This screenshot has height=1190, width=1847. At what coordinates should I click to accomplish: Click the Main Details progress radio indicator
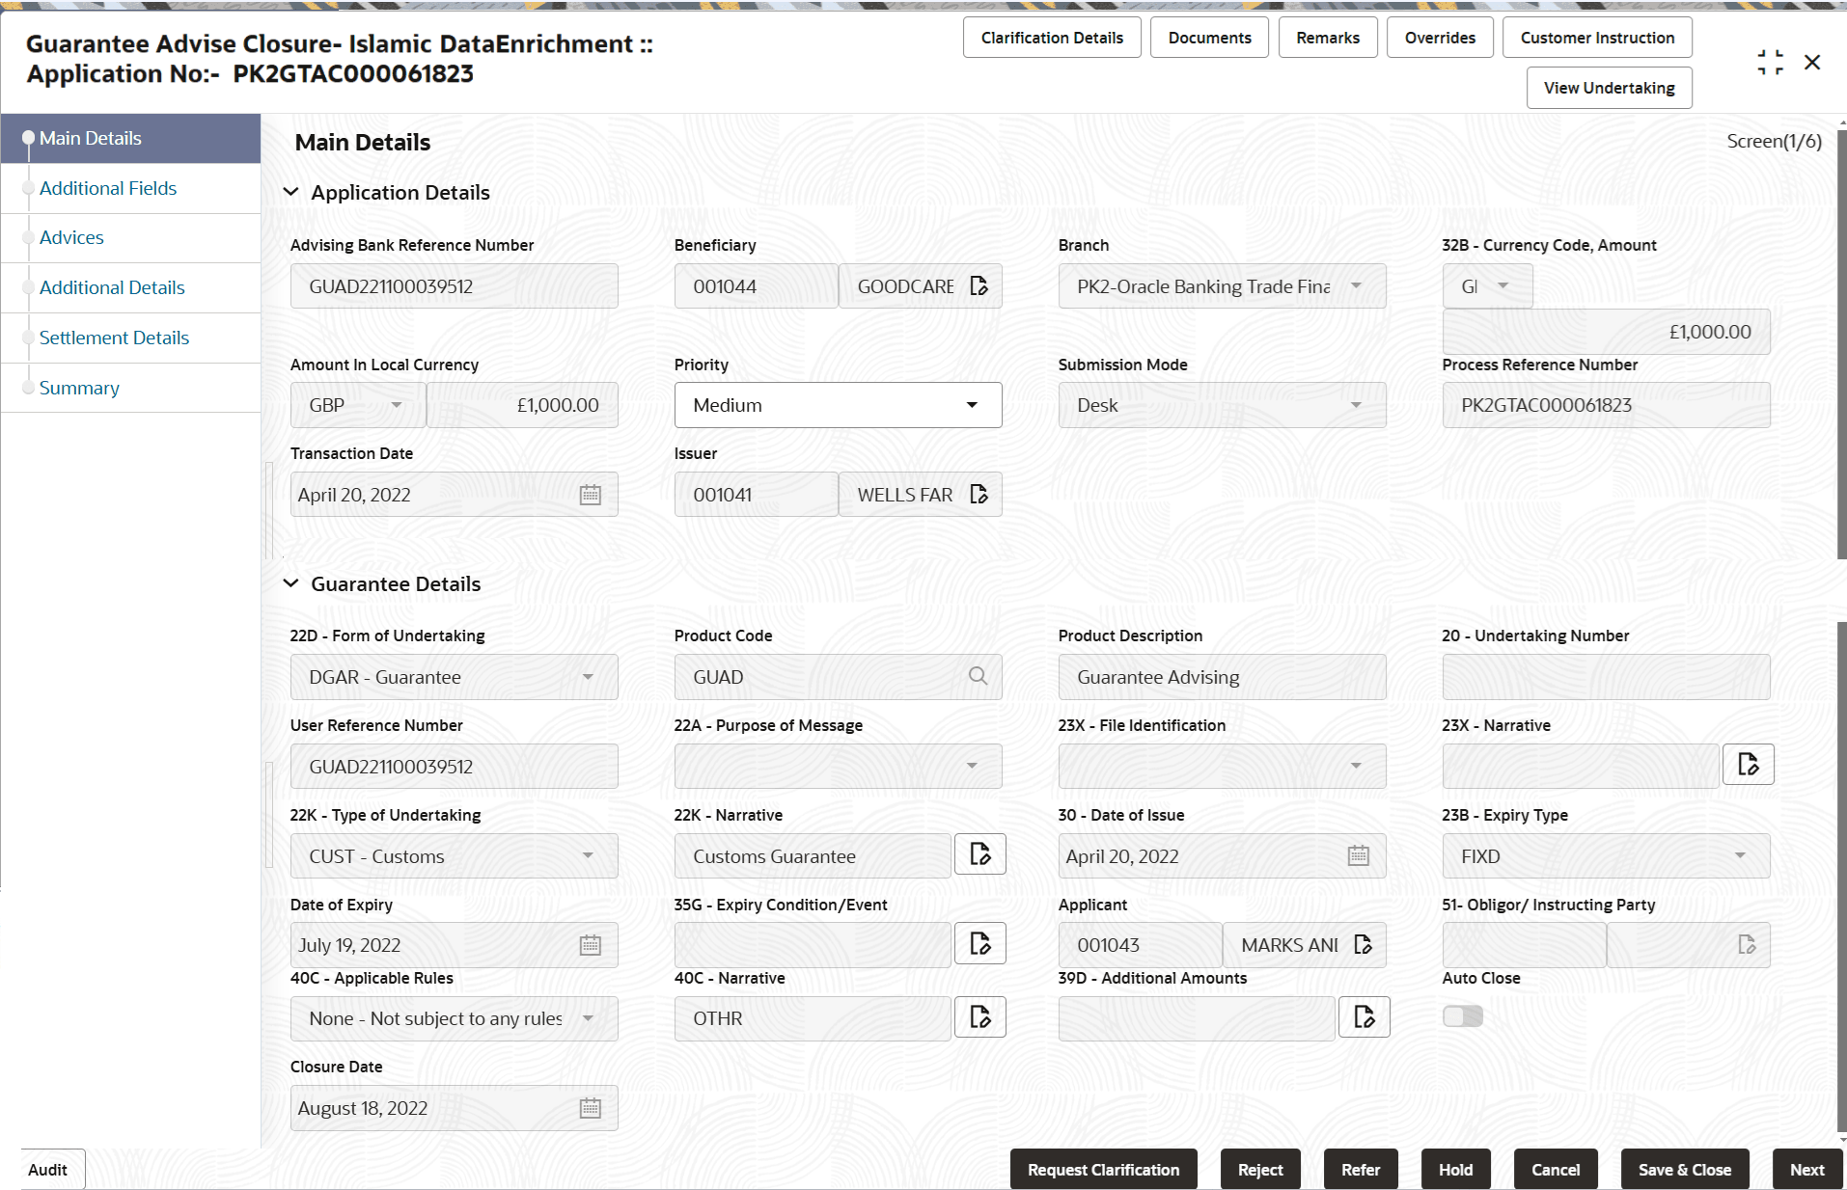29,138
